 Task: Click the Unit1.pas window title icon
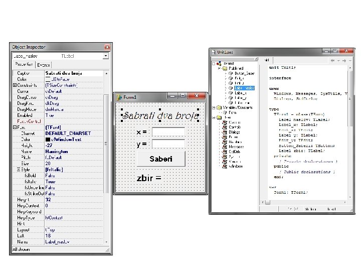pyautogui.click(x=214, y=52)
